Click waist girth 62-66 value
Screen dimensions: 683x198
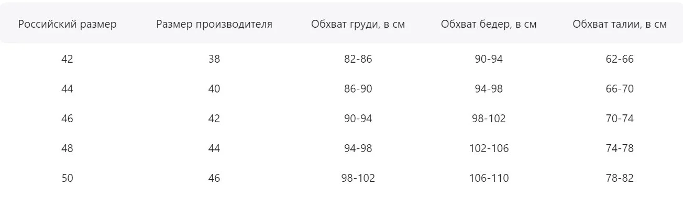[x=620, y=59]
